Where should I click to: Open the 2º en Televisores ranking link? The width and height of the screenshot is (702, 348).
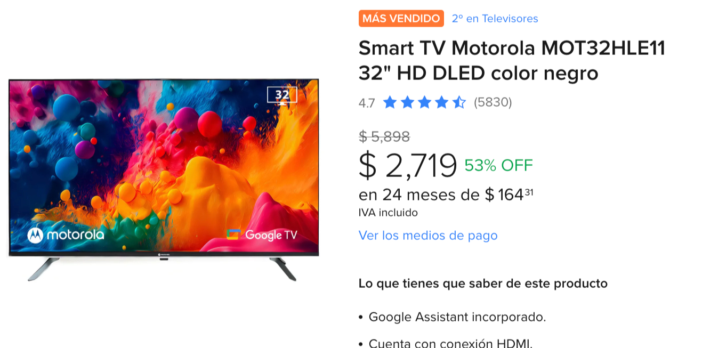point(495,19)
